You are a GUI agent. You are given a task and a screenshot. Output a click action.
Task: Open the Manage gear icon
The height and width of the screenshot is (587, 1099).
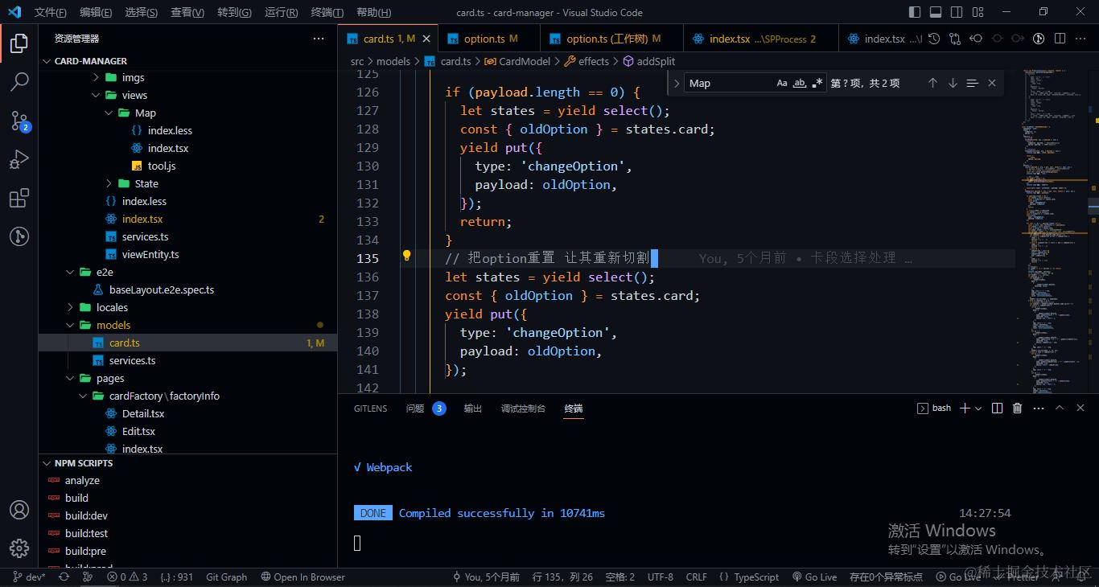click(19, 548)
